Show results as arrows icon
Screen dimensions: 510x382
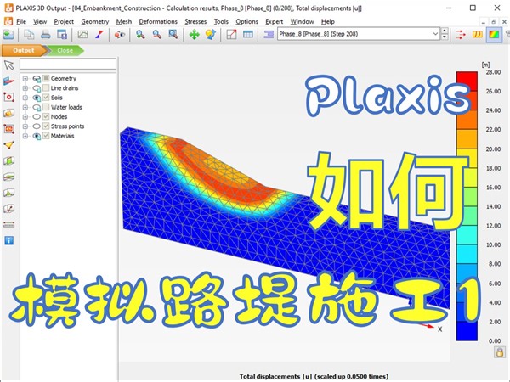click(x=461, y=34)
